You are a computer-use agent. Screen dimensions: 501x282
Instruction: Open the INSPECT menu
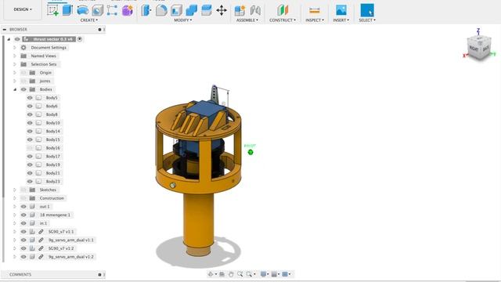(315, 20)
